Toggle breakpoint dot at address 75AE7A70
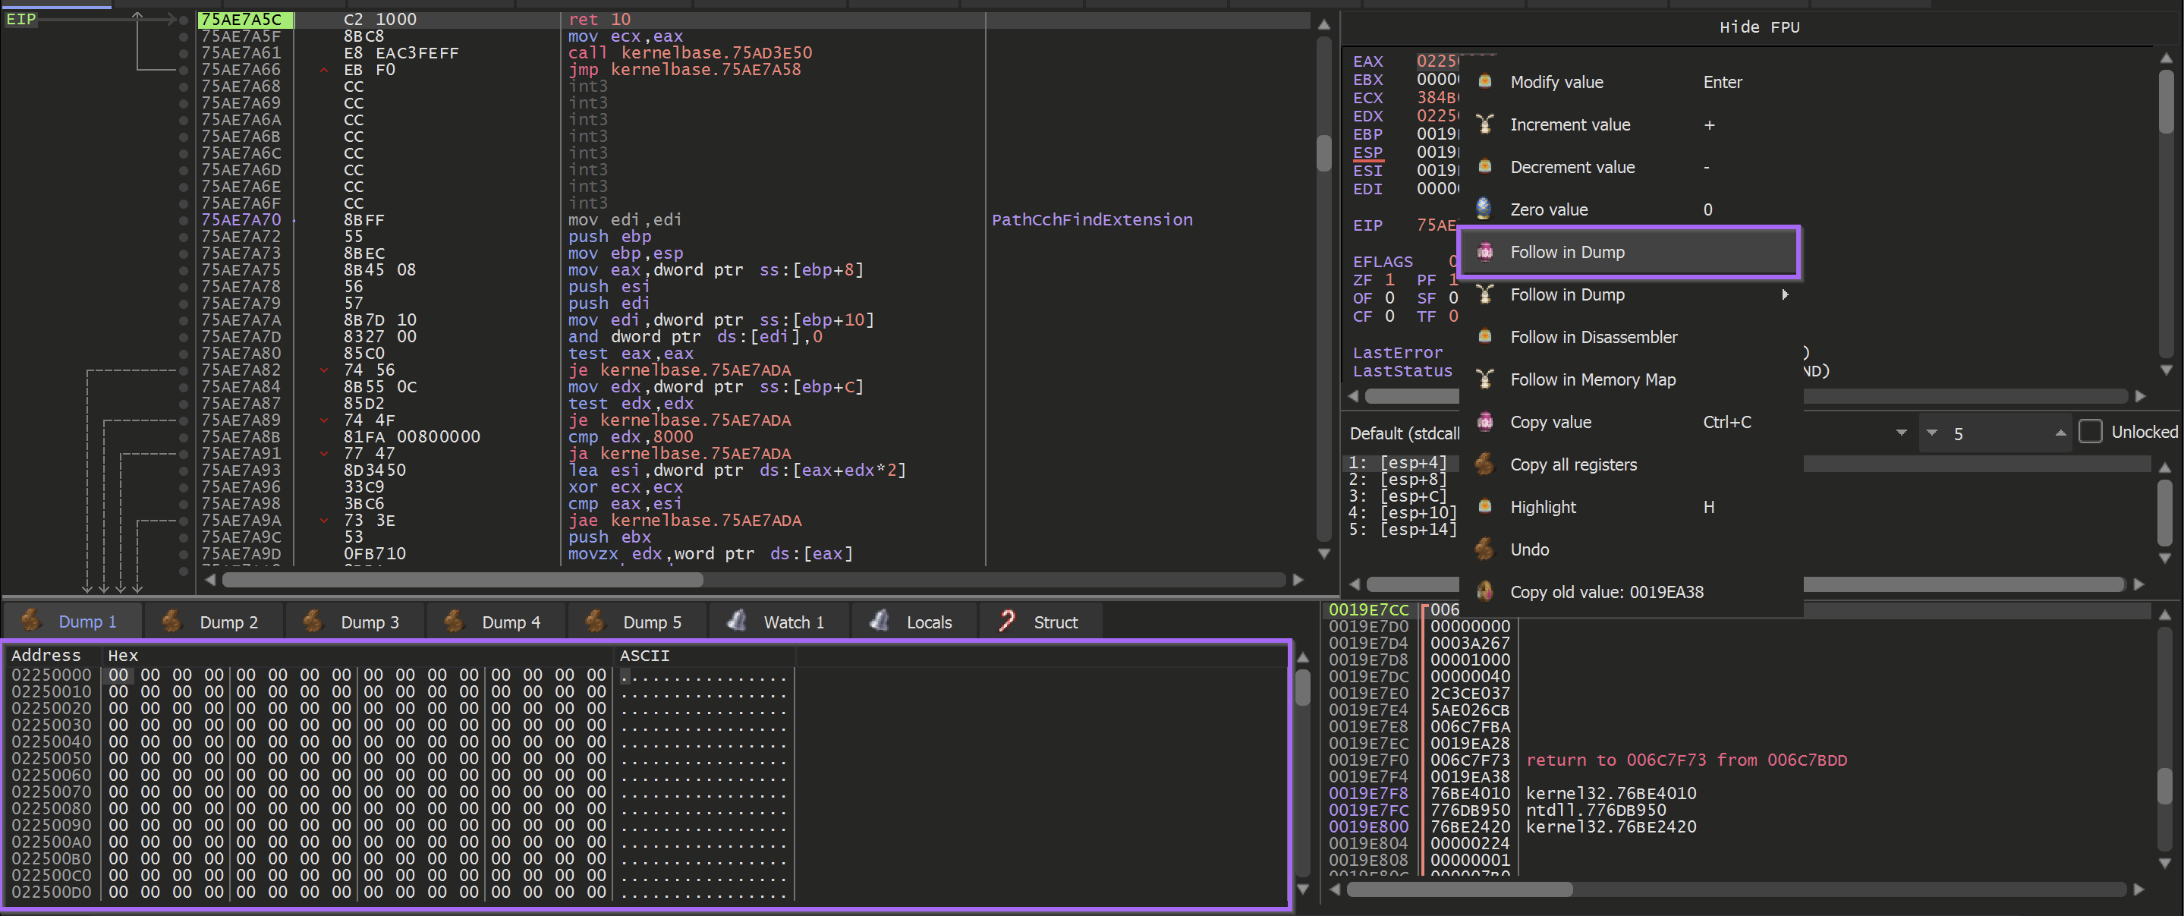 pyautogui.click(x=183, y=219)
